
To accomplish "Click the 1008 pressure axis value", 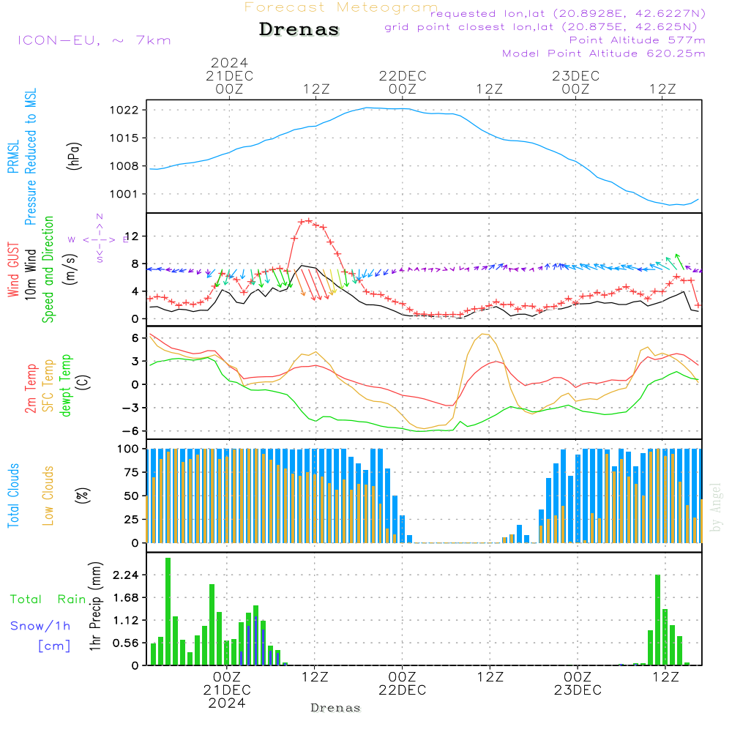I will pyautogui.click(x=124, y=166).
